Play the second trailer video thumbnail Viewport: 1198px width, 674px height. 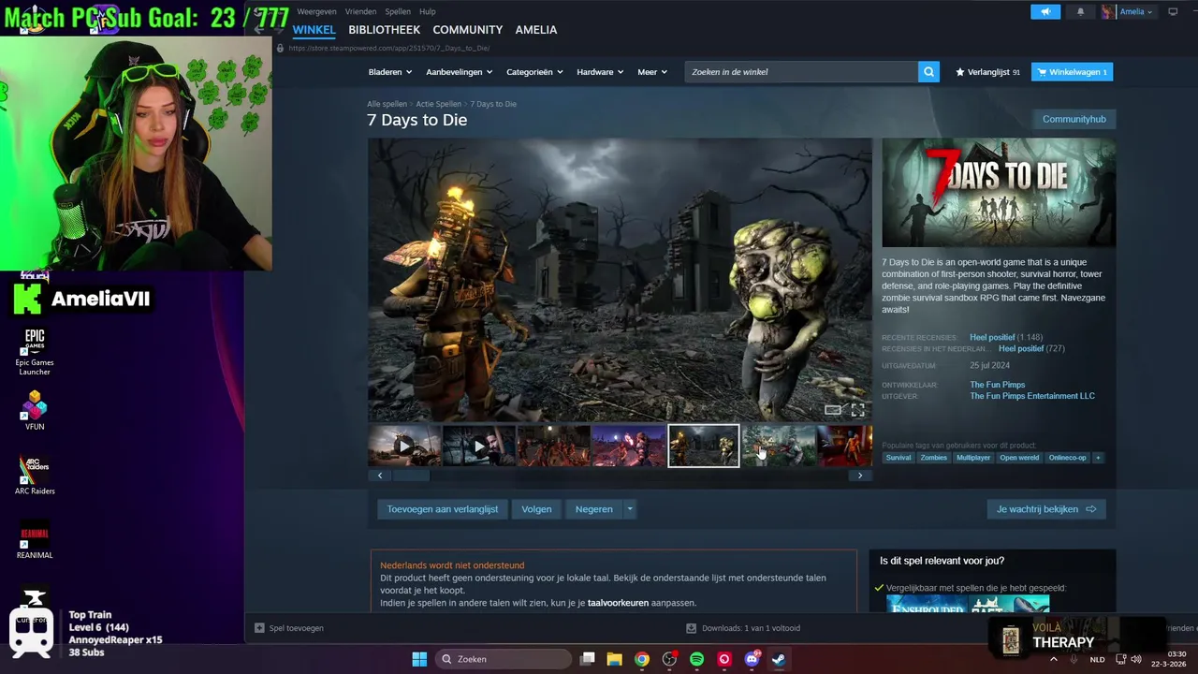click(x=479, y=446)
